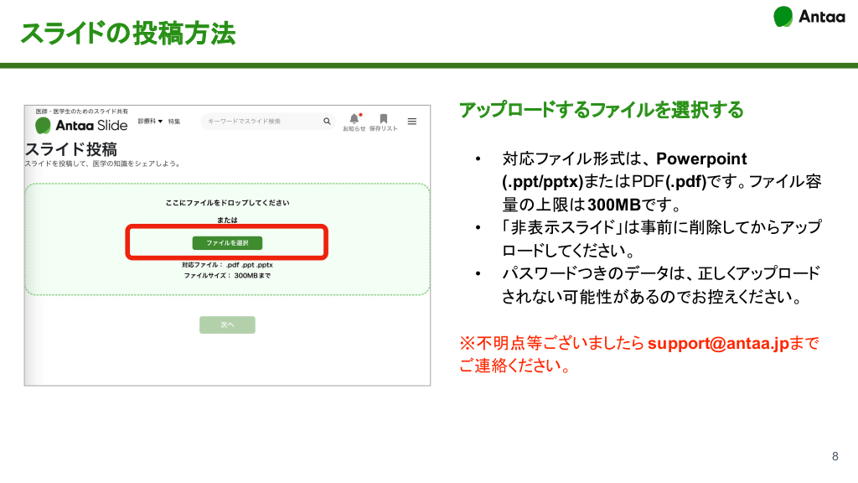Screen dimensions: 858x483
Task: Click the slide title スライドの投稿方法
Action: pos(127,34)
